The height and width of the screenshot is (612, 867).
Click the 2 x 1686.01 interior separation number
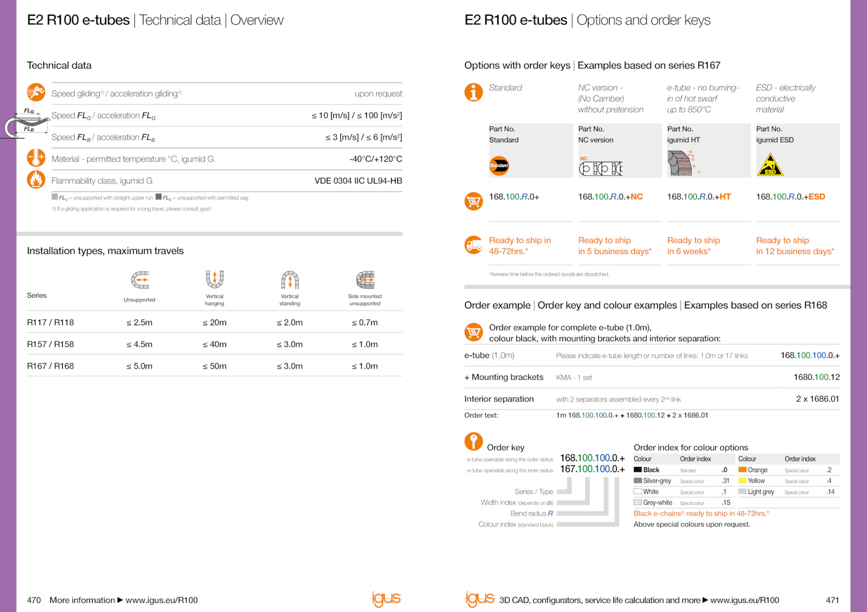818,399
